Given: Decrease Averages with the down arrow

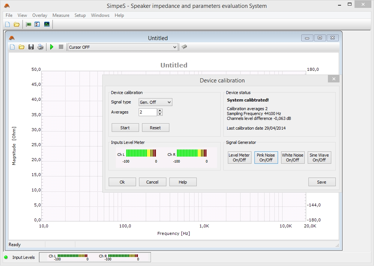Looking at the screenshot, I should 160,114.
